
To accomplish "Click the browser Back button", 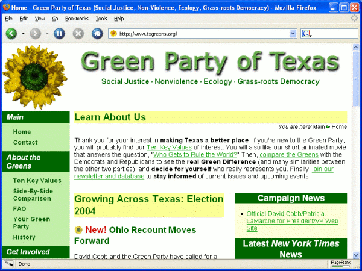I will click(x=11, y=33).
